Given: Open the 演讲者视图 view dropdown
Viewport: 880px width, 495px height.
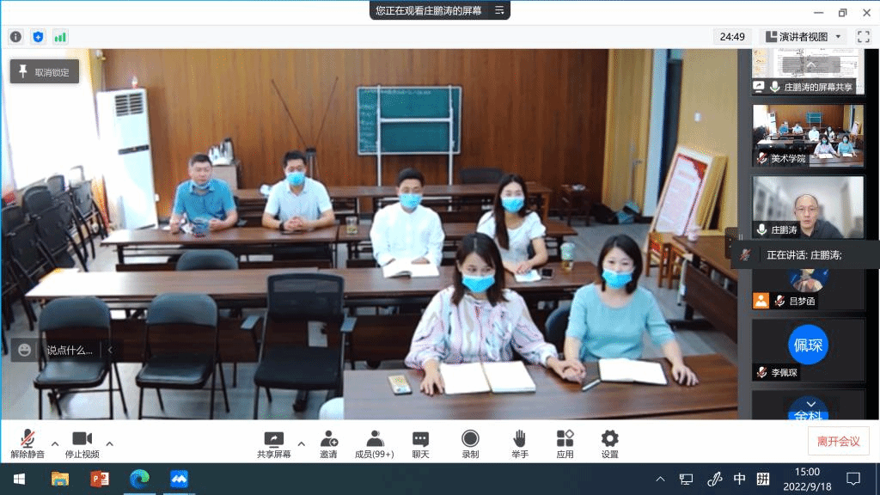Looking at the screenshot, I should tap(804, 37).
